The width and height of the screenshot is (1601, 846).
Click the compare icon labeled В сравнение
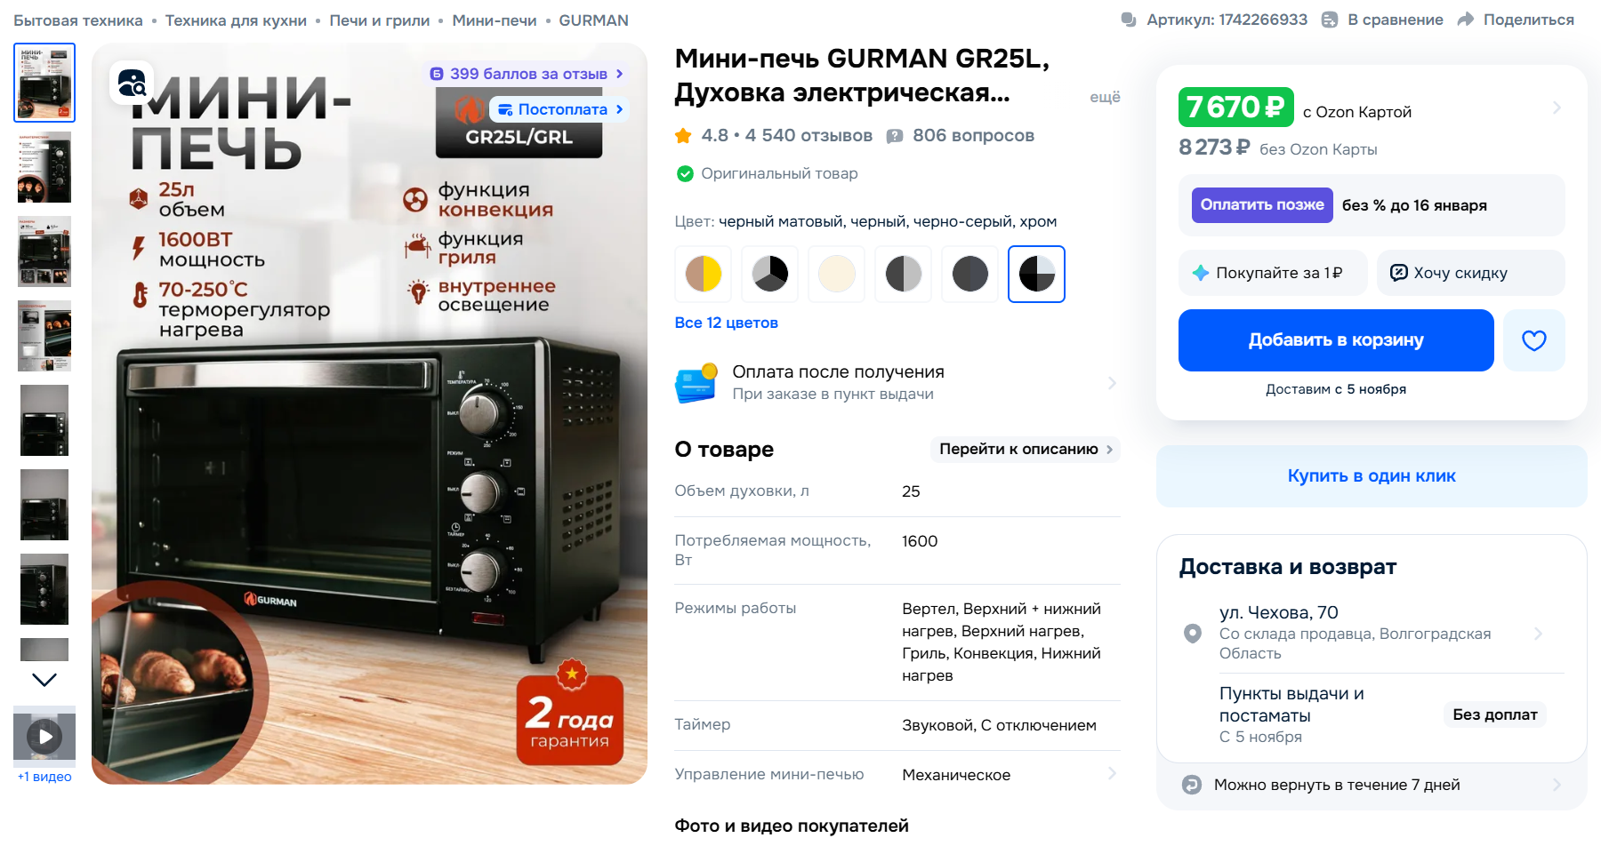[1329, 20]
